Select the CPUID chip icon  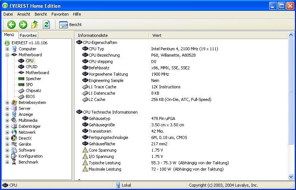[x=21, y=67]
